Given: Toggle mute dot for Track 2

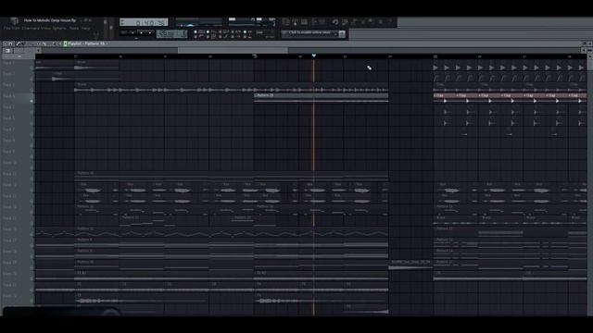Looking at the screenshot, I should (x=32, y=79).
